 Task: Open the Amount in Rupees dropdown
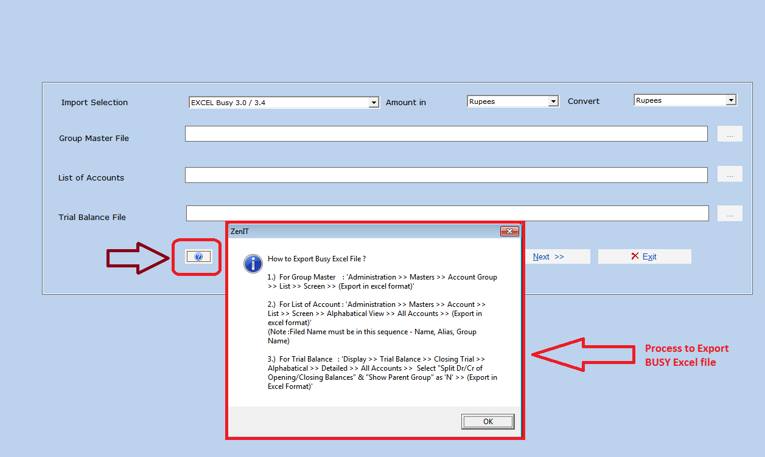tap(553, 101)
